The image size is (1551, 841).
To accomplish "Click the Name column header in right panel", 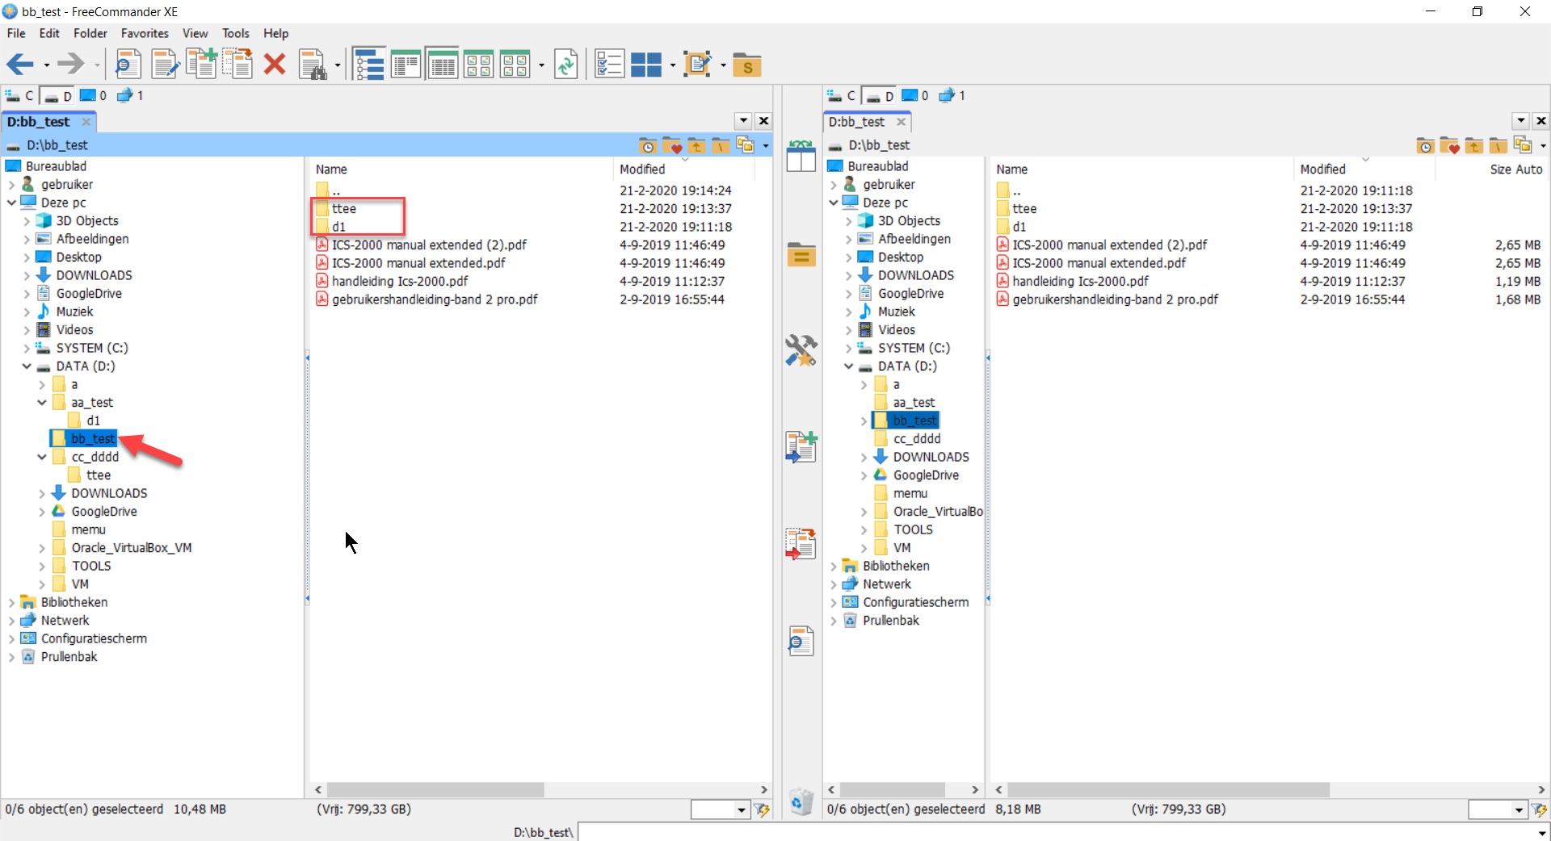I will click(1141, 169).
